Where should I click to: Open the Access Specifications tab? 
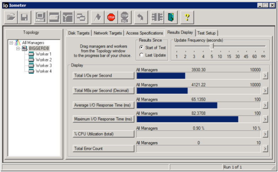[x=145, y=33]
